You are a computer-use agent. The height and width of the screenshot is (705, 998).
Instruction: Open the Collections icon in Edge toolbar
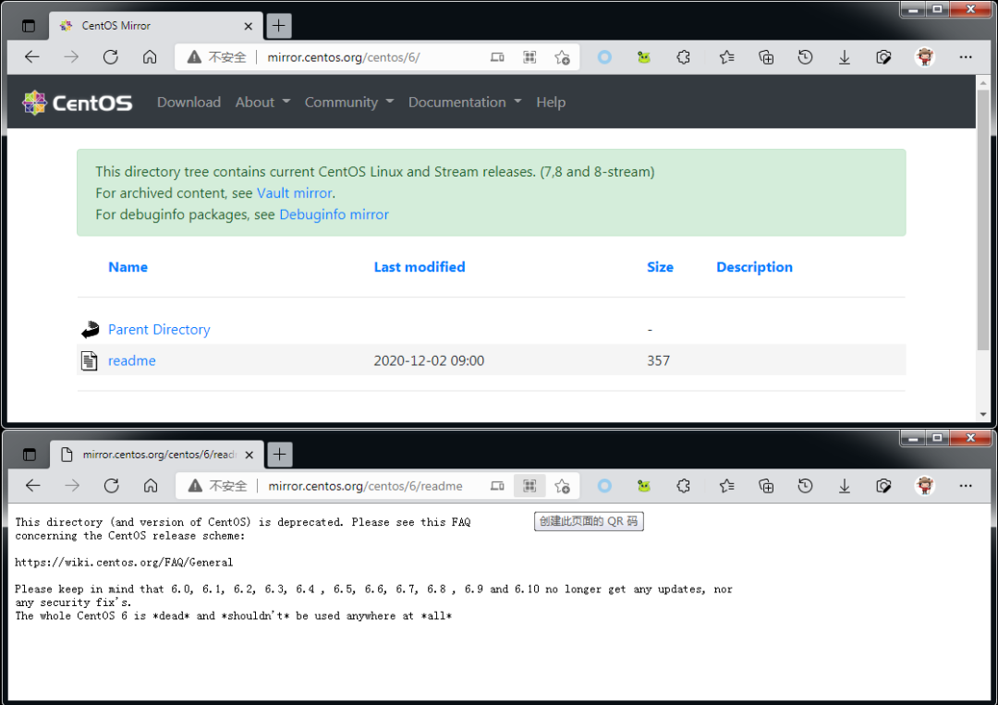tap(766, 57)
